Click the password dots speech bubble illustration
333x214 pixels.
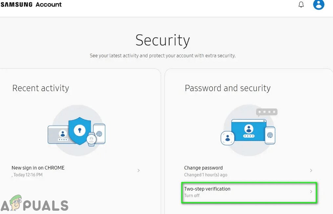coord(267,112)
